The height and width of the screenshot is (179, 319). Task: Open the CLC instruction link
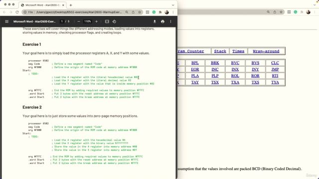pos(275,63)
